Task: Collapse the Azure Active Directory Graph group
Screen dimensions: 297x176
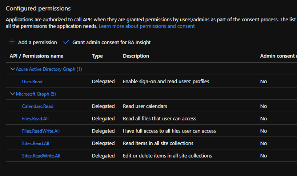Action: [13, 69]
